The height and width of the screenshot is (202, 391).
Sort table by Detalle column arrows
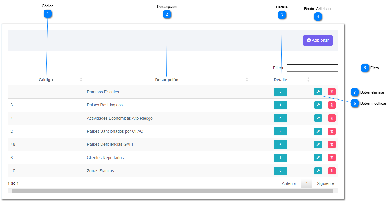309,80
